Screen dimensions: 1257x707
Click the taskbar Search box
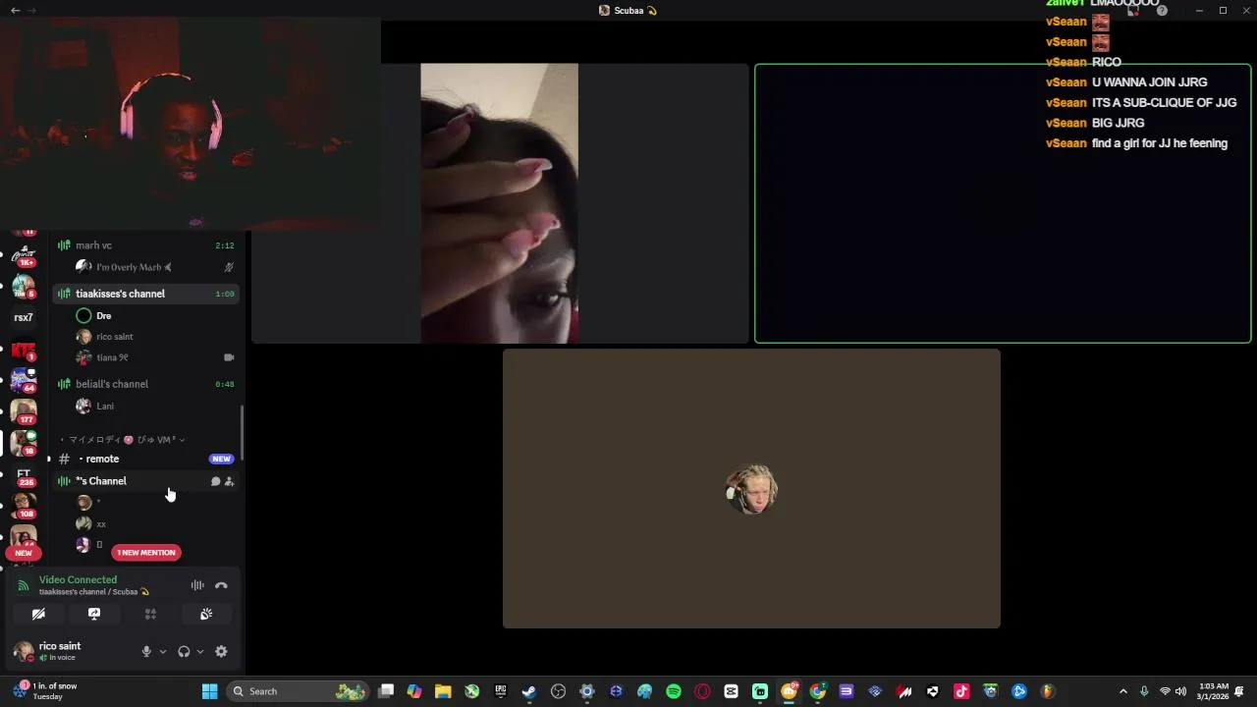coord(297,691)
